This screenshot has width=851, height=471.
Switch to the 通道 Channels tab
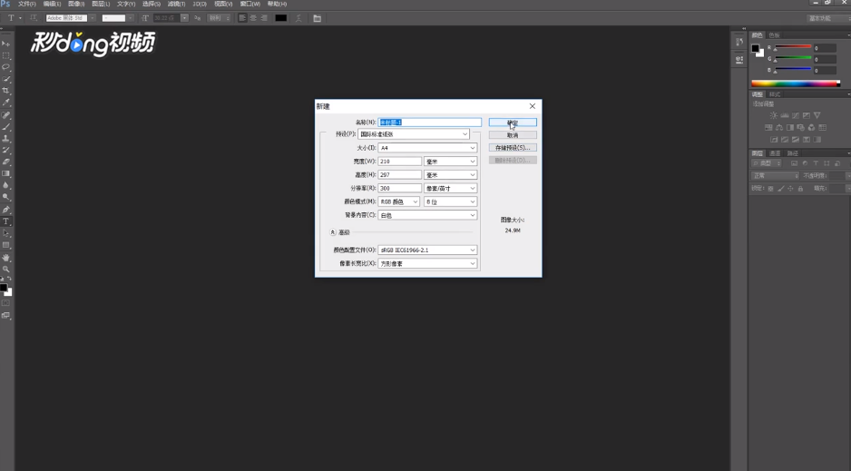tap(775, 153)
